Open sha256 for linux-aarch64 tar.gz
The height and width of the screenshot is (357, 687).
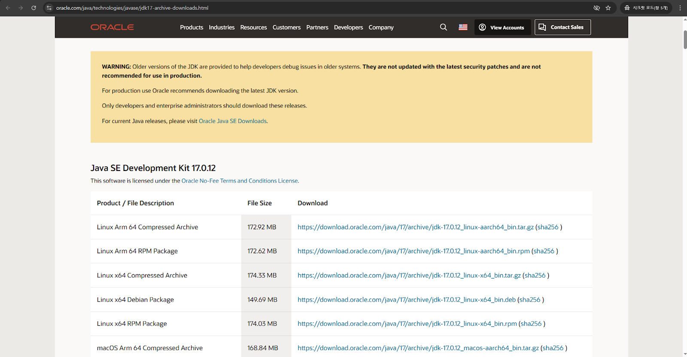click(x=548, y=227)
